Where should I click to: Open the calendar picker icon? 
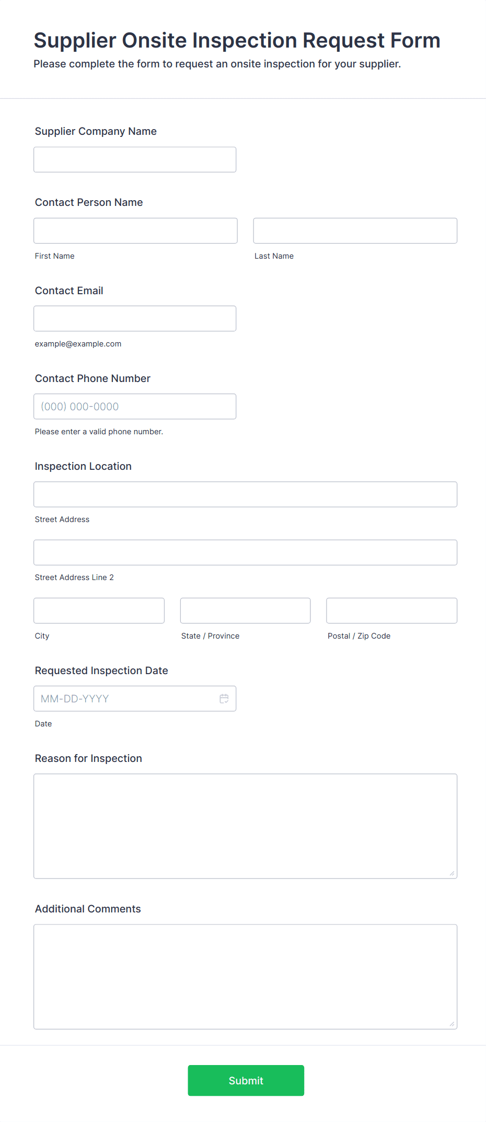(x=224, y=699)
